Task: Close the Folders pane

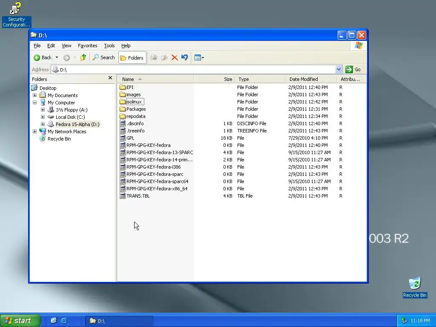Action: (x=110, y=78)
